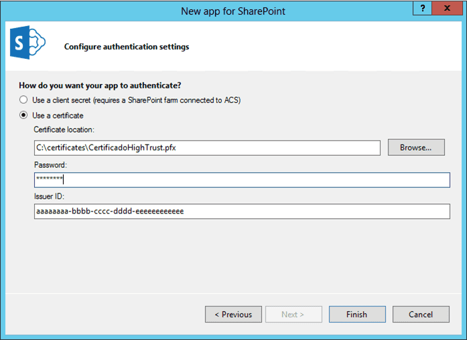The height and width of the screenshot is (340, 467).
Task: Complete the wizard with Finish
Action: pos(357,314)
